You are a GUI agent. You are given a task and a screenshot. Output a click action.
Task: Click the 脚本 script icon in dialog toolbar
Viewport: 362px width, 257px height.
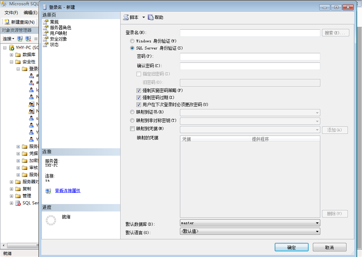(x=126, y=17)
